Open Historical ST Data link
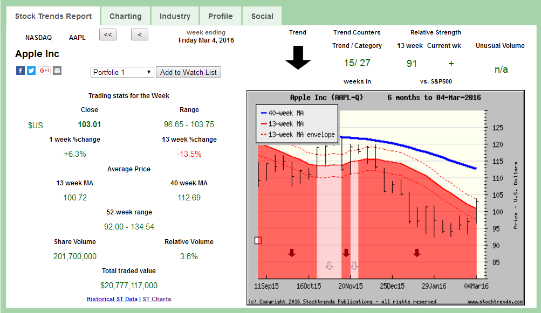The image size is (541, 313). click(112, 299)
